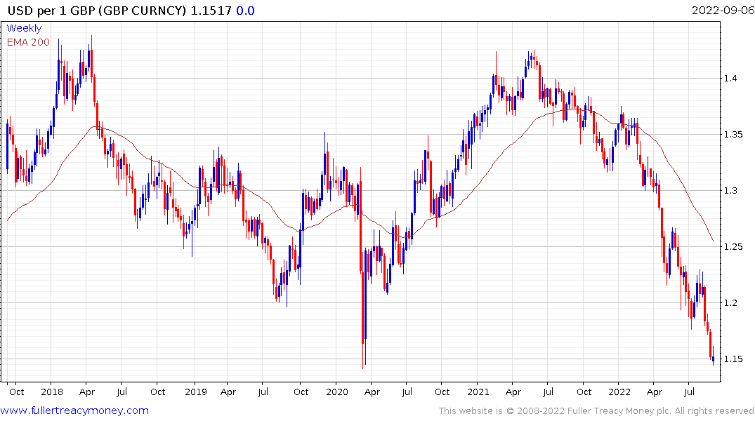This screenshot has width=755, height=421.
Task: Select the 1.15 price axis label
Action: (x=733, y=359)
